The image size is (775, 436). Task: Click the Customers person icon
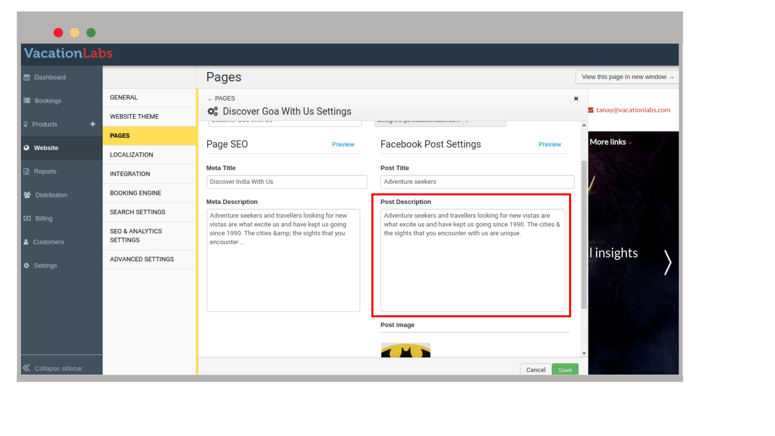tap(26, 242)
